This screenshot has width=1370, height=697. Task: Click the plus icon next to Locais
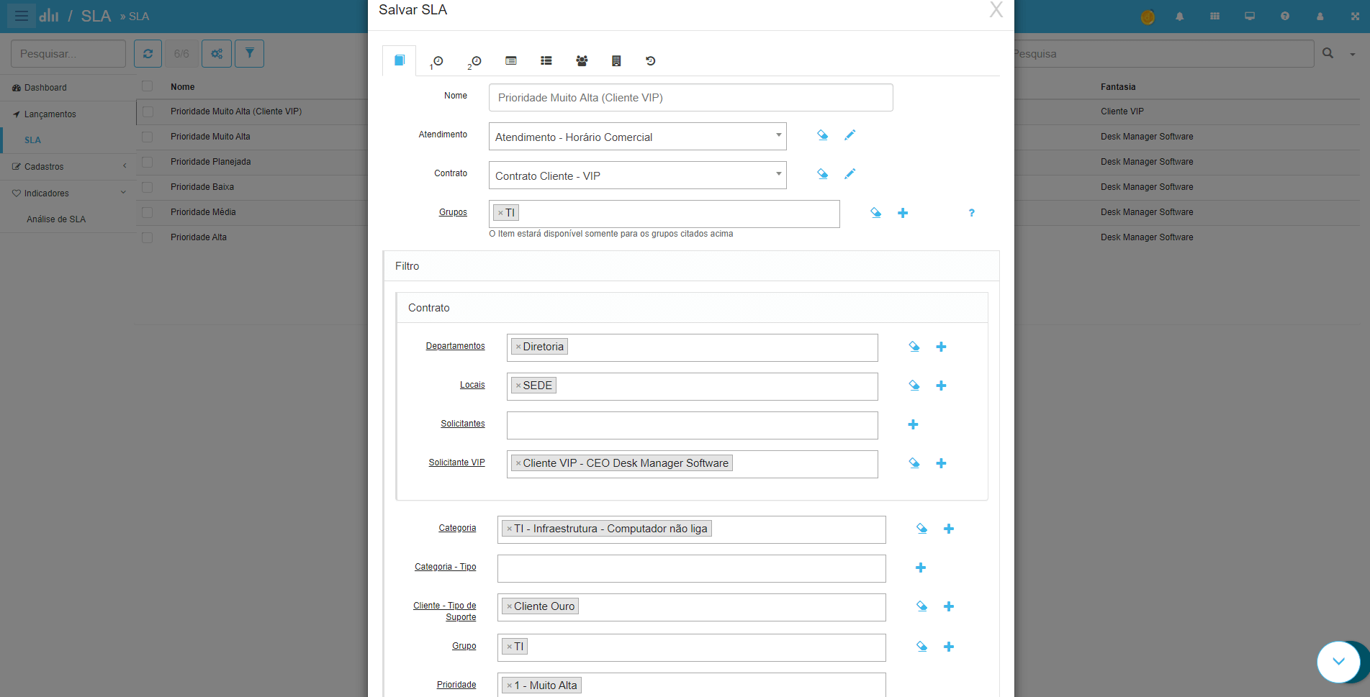coord(941,386)
